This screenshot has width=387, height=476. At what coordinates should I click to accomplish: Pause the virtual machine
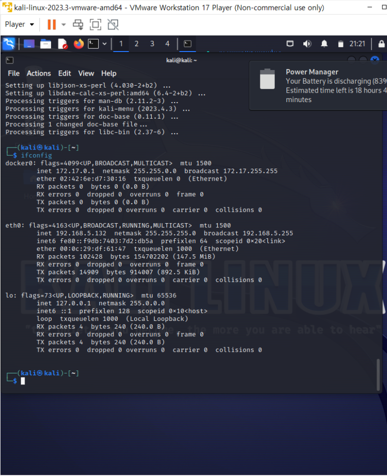click(x=52, y=25)
